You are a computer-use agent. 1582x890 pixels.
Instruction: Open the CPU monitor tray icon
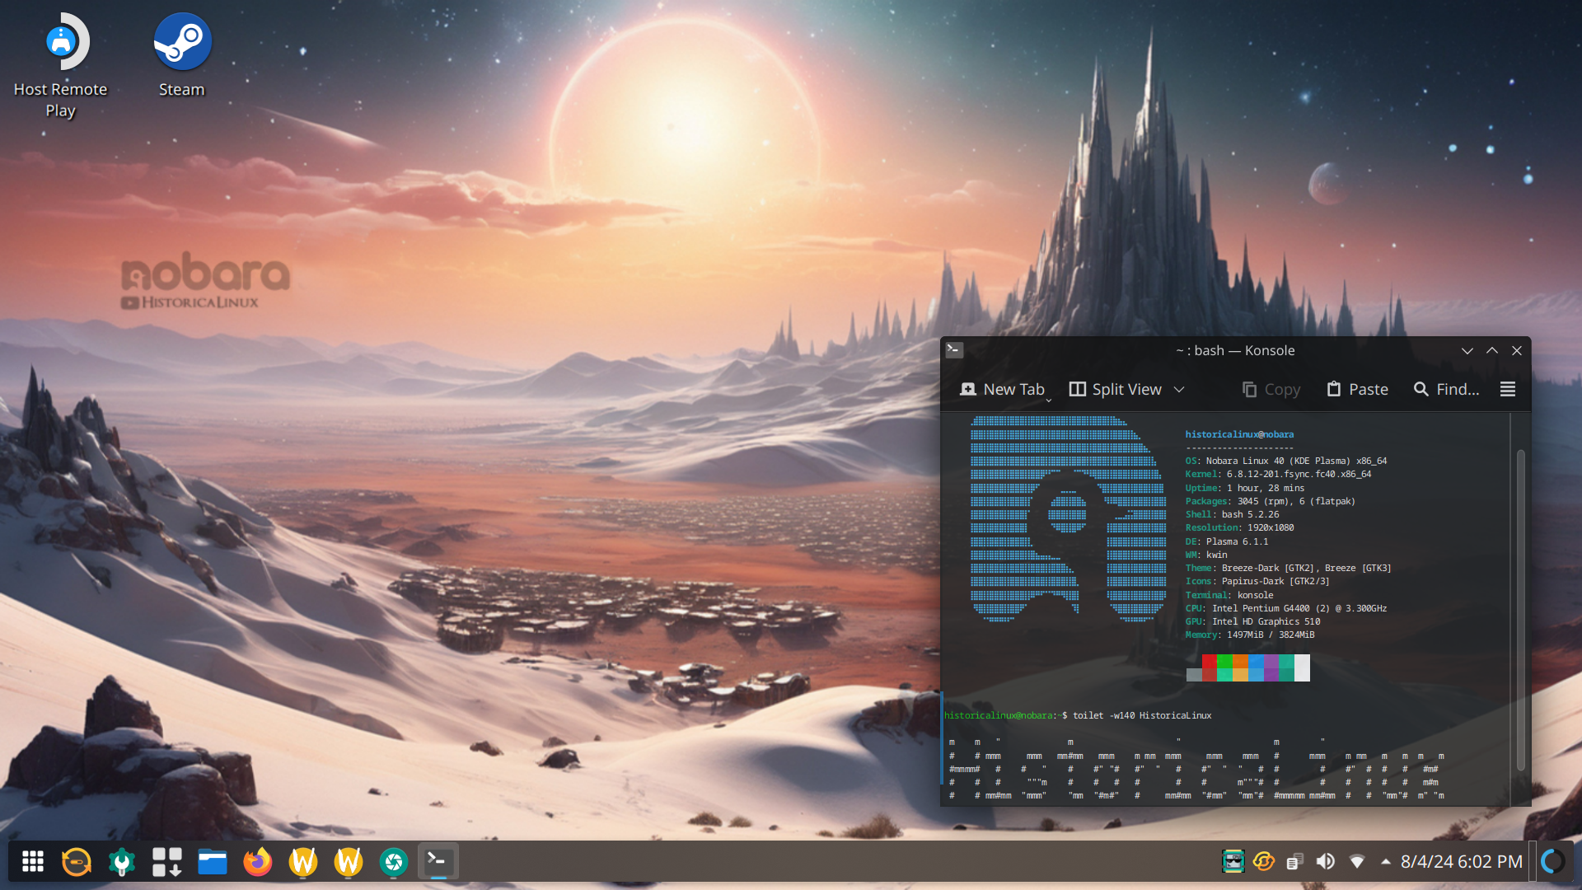click(x=1233, y=862)
